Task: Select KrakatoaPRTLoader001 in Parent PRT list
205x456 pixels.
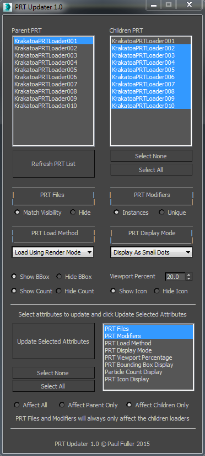Action: coord(53,41)
